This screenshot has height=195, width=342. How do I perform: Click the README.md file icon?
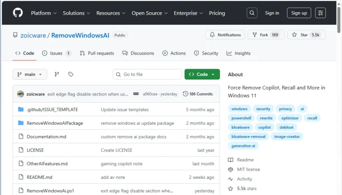pyautogui.click(x=21, y=177)
